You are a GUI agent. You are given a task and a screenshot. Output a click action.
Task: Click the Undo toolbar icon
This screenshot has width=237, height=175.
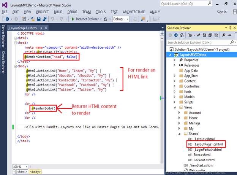pos(52,19)
